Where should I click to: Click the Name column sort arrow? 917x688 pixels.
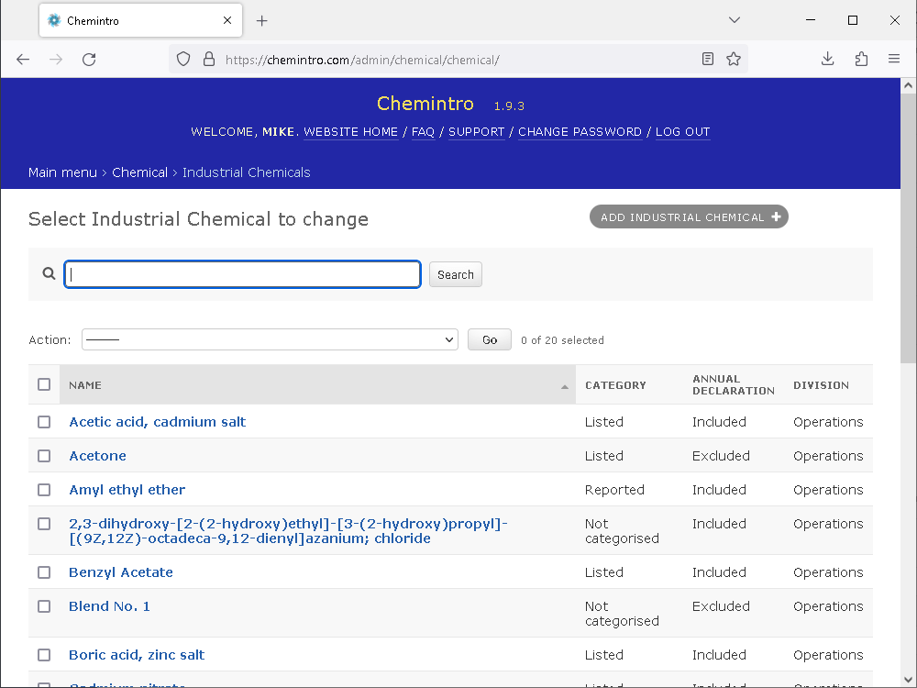(564, 387)
